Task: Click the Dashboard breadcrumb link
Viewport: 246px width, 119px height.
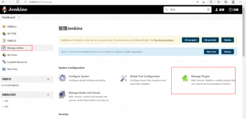Action: [9, 17]
